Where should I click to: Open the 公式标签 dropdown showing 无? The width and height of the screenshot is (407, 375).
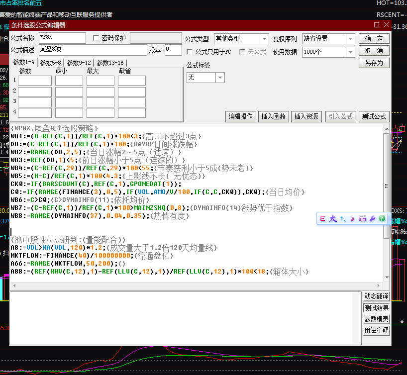pos(220,78)
